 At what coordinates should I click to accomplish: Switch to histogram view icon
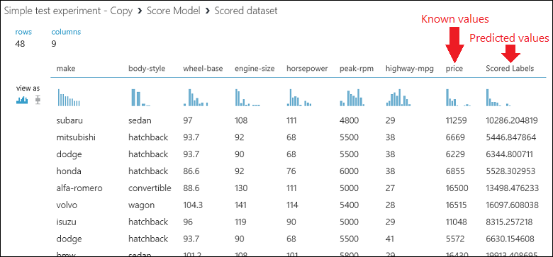(x=22, y=100)
